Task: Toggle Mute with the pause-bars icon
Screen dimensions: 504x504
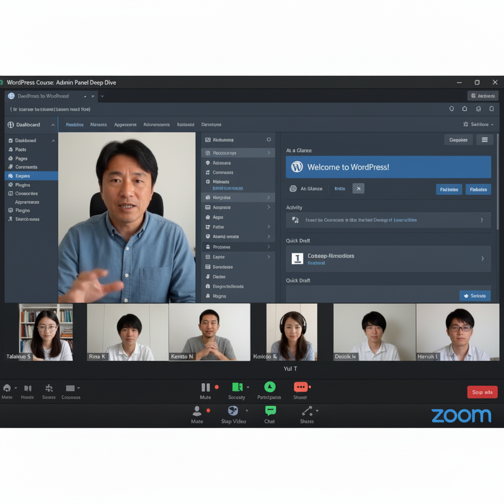Action: click(205, 387)
